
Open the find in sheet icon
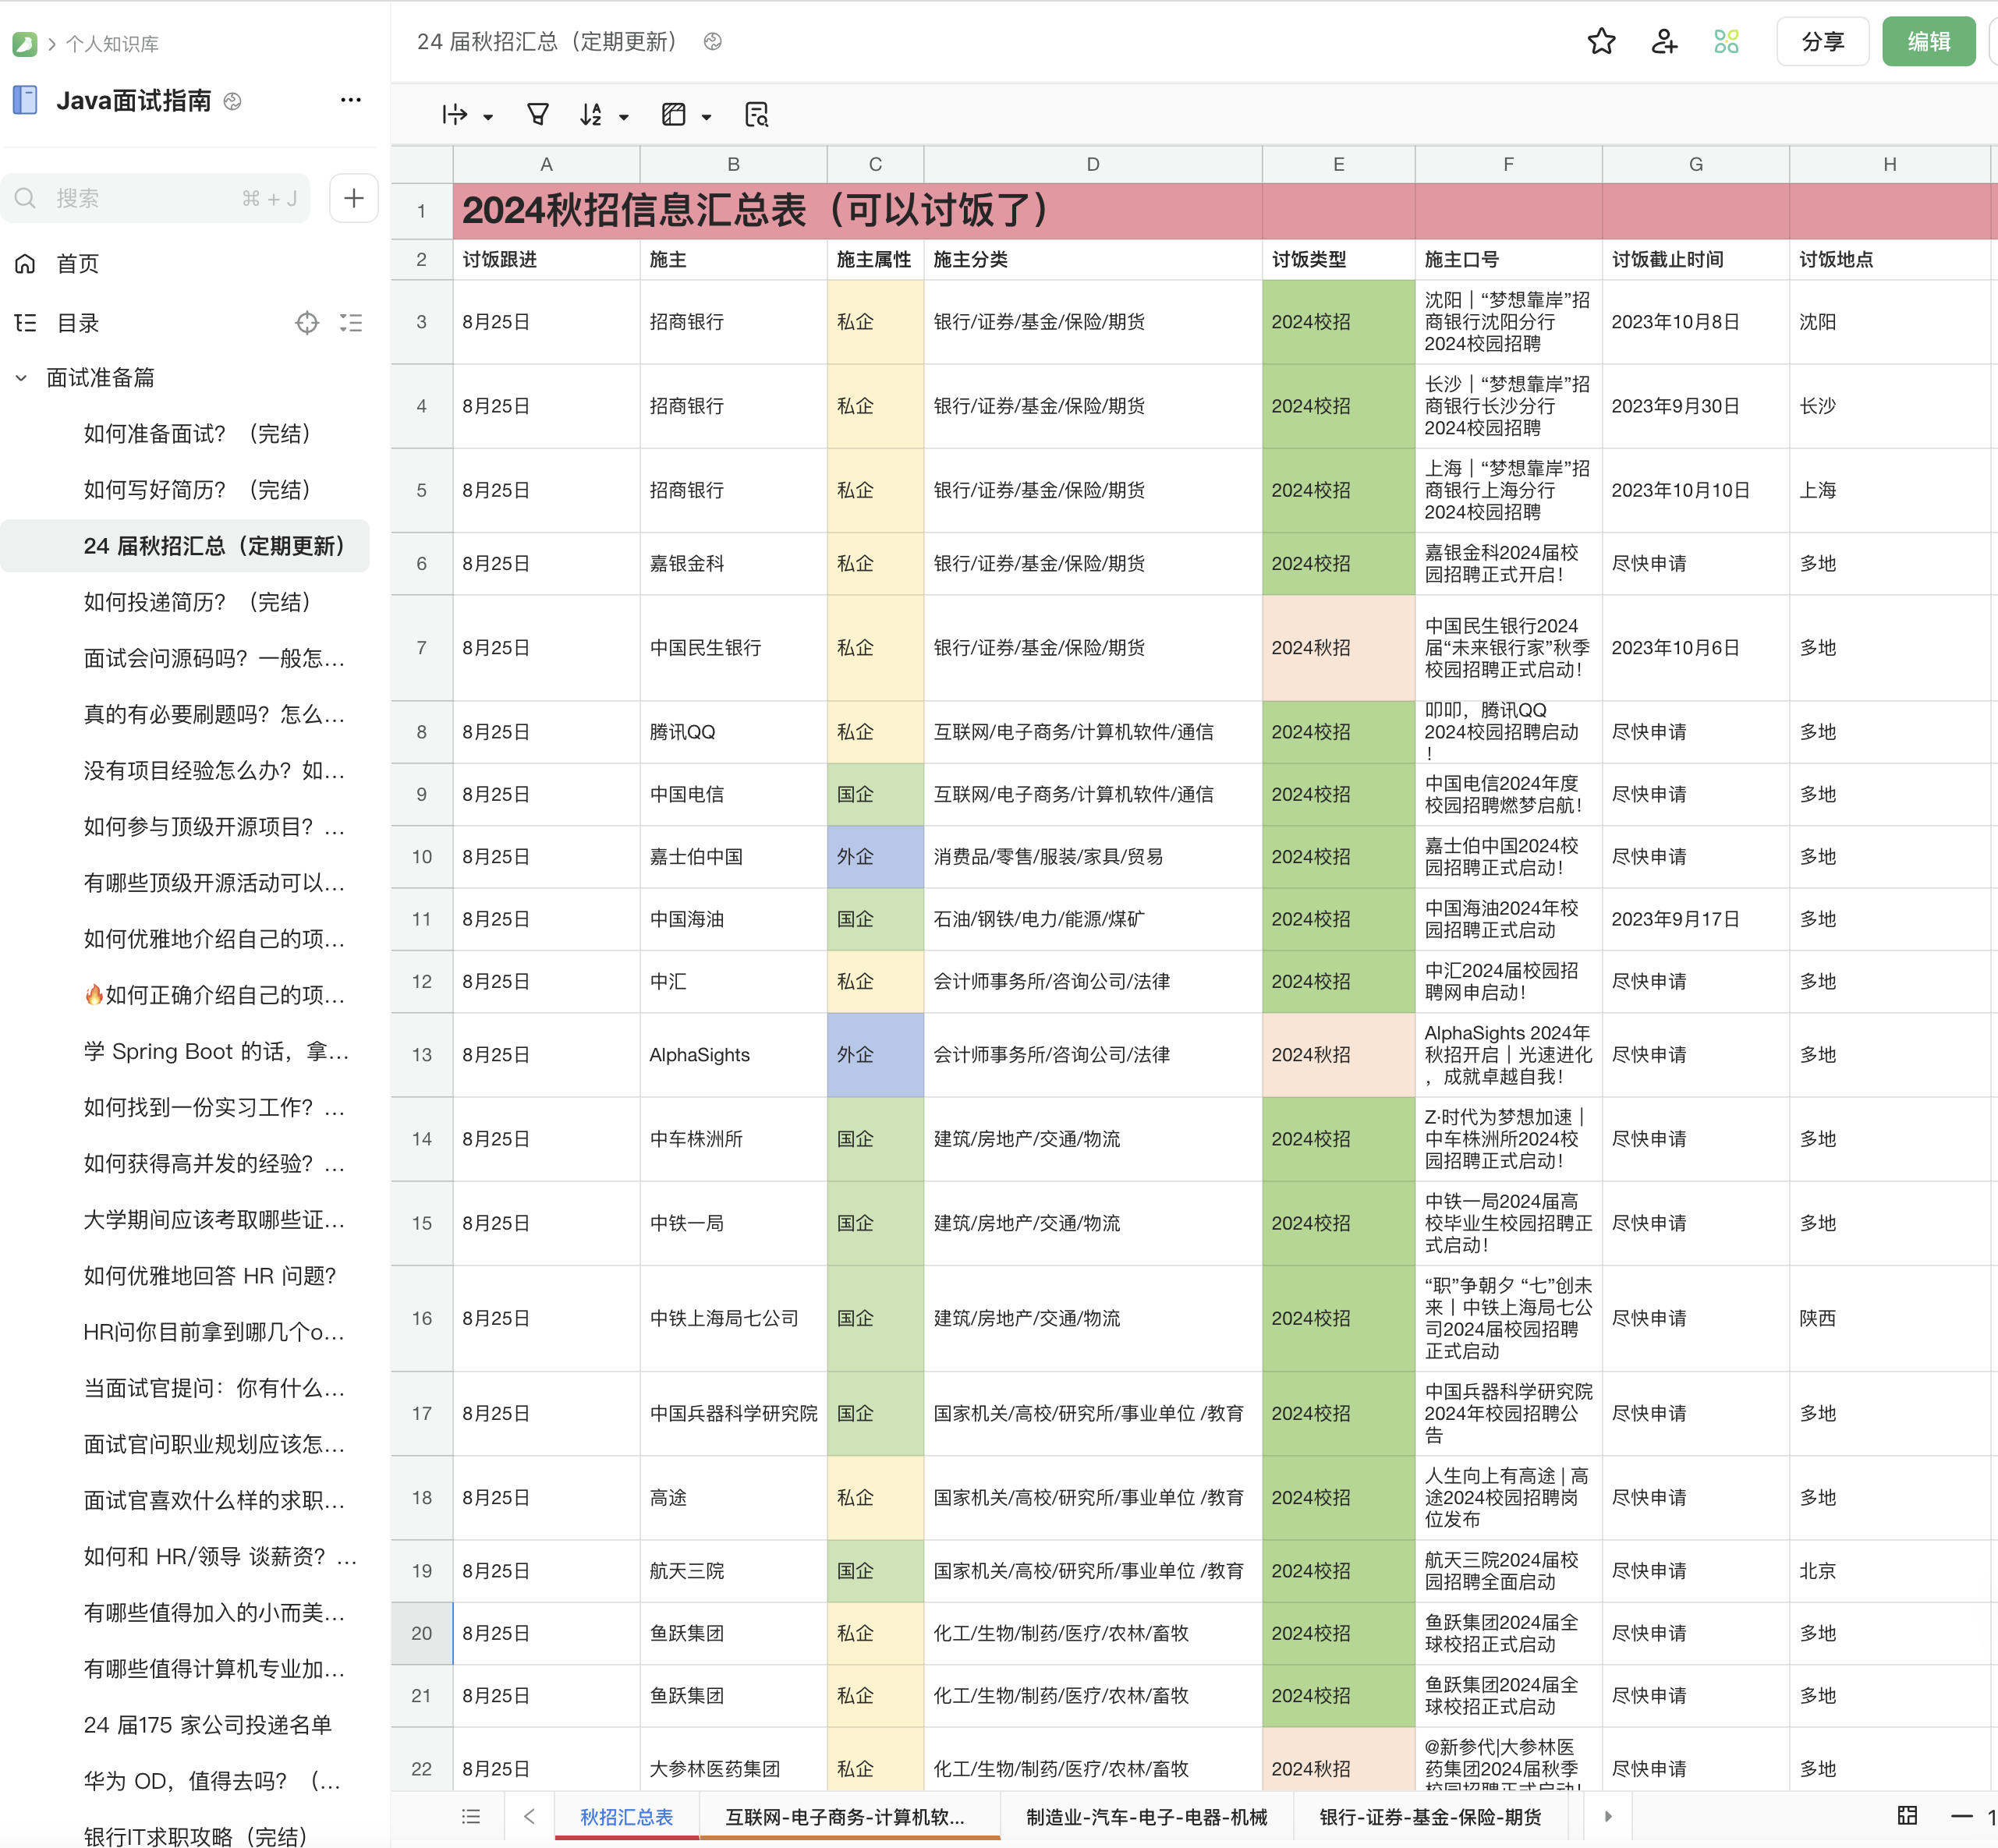[x=757, y=115]
